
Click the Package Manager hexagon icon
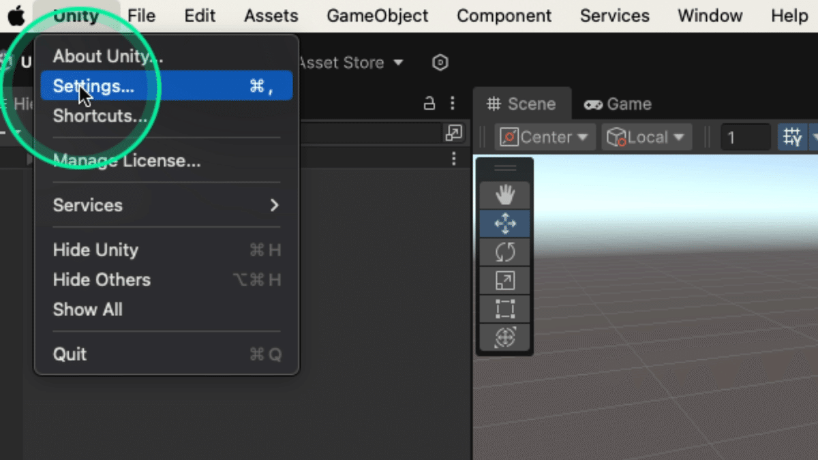440,63
